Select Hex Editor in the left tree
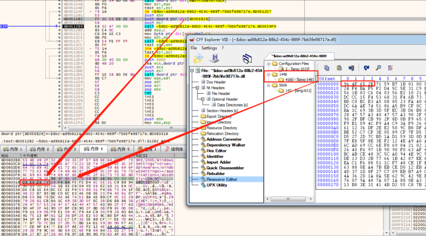426x236 pixels. coord(216,151)
